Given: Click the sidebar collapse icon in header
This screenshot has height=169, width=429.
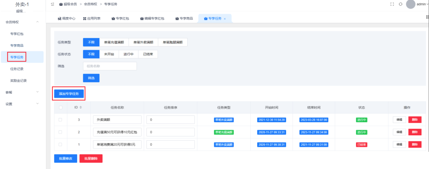Looking at the screenshot, I should (52, 4).
